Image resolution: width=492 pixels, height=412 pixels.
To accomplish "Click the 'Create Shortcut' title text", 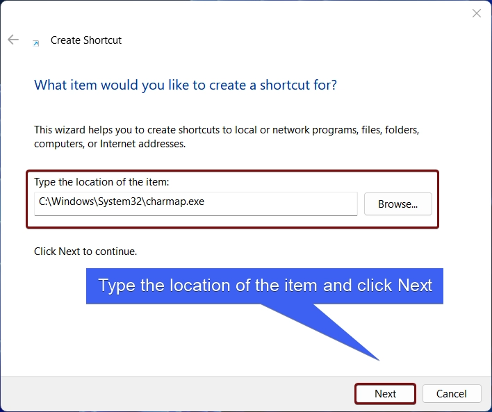I will [x=86, y=40].
